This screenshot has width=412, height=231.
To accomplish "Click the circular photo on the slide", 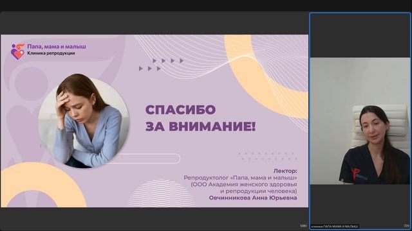I will tap(84, 122).
